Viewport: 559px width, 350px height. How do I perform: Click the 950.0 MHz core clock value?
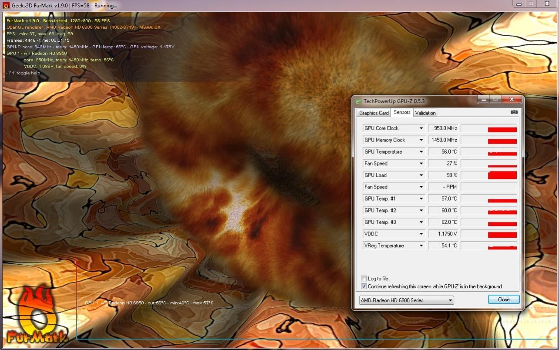click(443, 128)
